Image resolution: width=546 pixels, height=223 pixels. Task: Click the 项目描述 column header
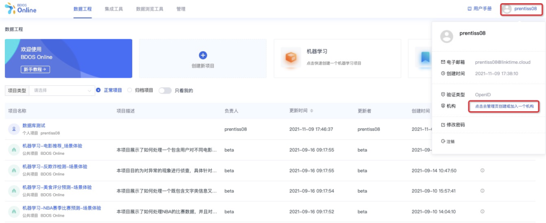[125, 111]
